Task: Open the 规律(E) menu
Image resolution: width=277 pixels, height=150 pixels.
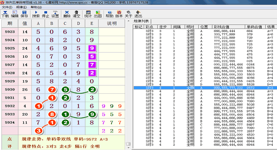Action: (21, 7)
